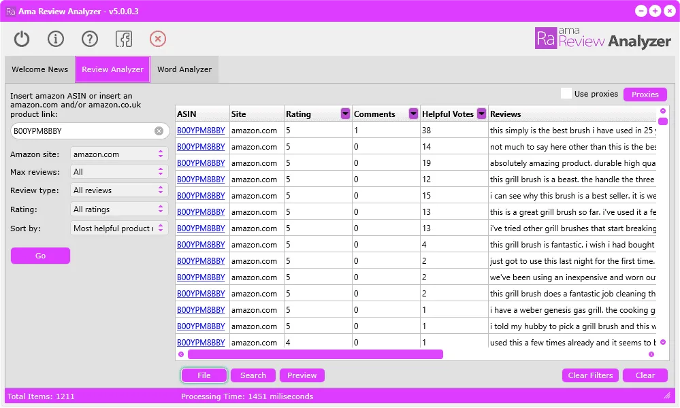Select review 'i can see why this brush'
The width and height of the screenshot is (680, 408).
pos(572,196)
